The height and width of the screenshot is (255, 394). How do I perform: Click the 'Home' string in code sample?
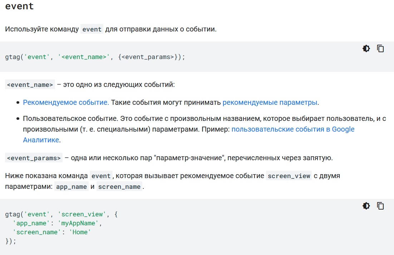pyautogui.click(x=80, y=232)
